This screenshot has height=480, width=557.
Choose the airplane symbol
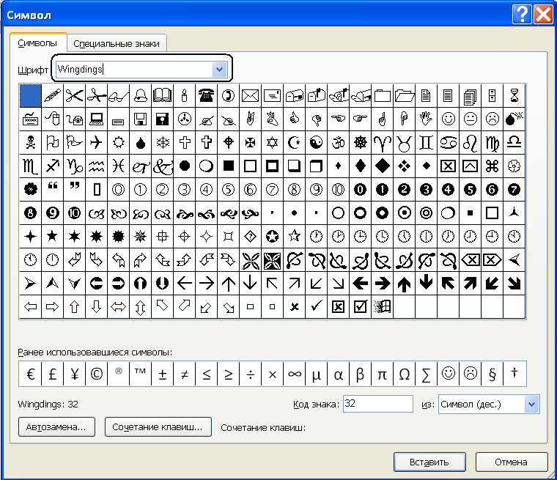(96, 142)
